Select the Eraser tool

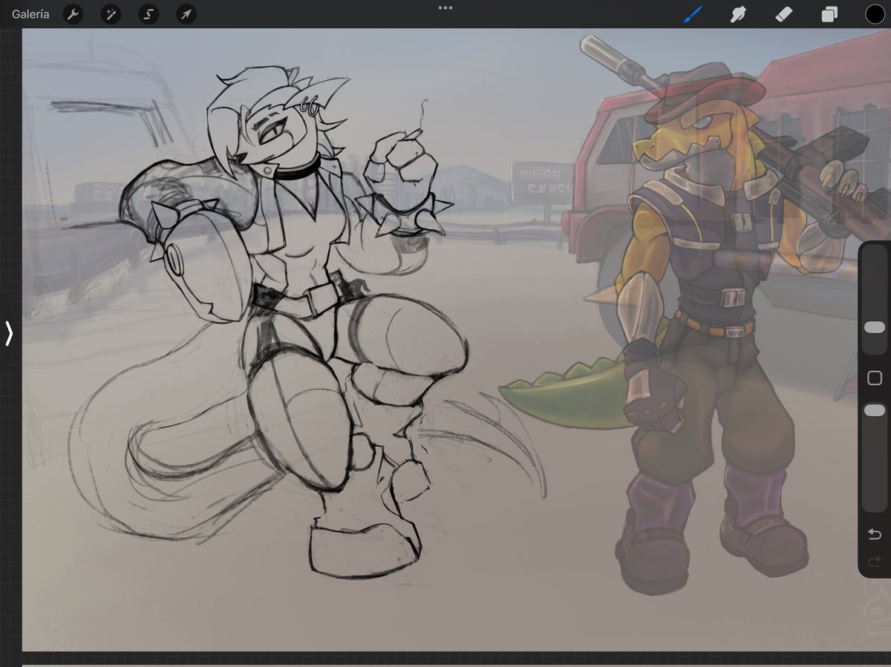(783, 13)
